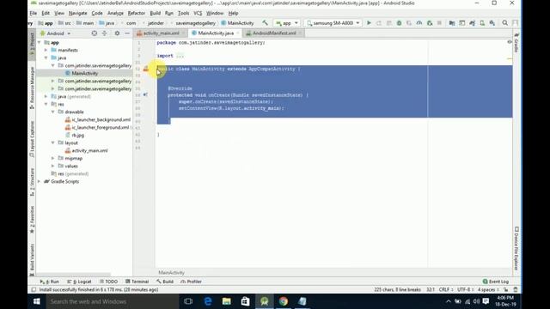Expand the mipmap folder

pyautogui.click(x=53, y=158)
